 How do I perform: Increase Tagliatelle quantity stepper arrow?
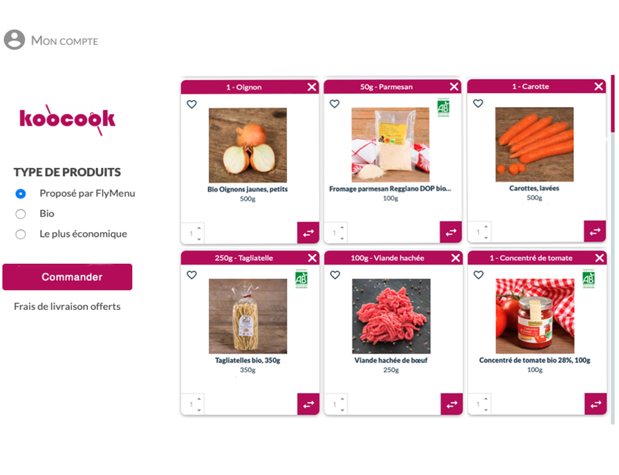coord(199,399)
